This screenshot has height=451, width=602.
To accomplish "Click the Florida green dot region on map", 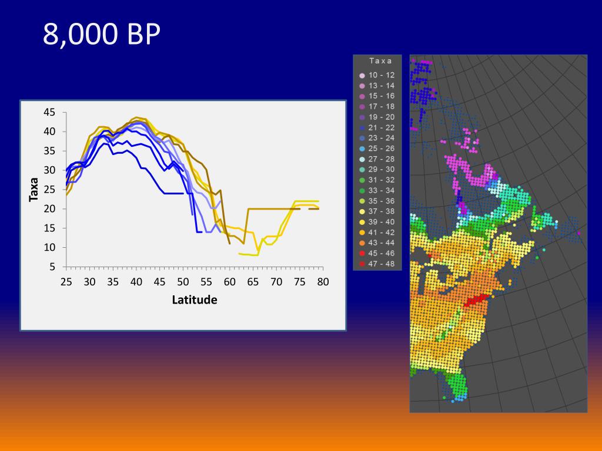I will [456, 385].
